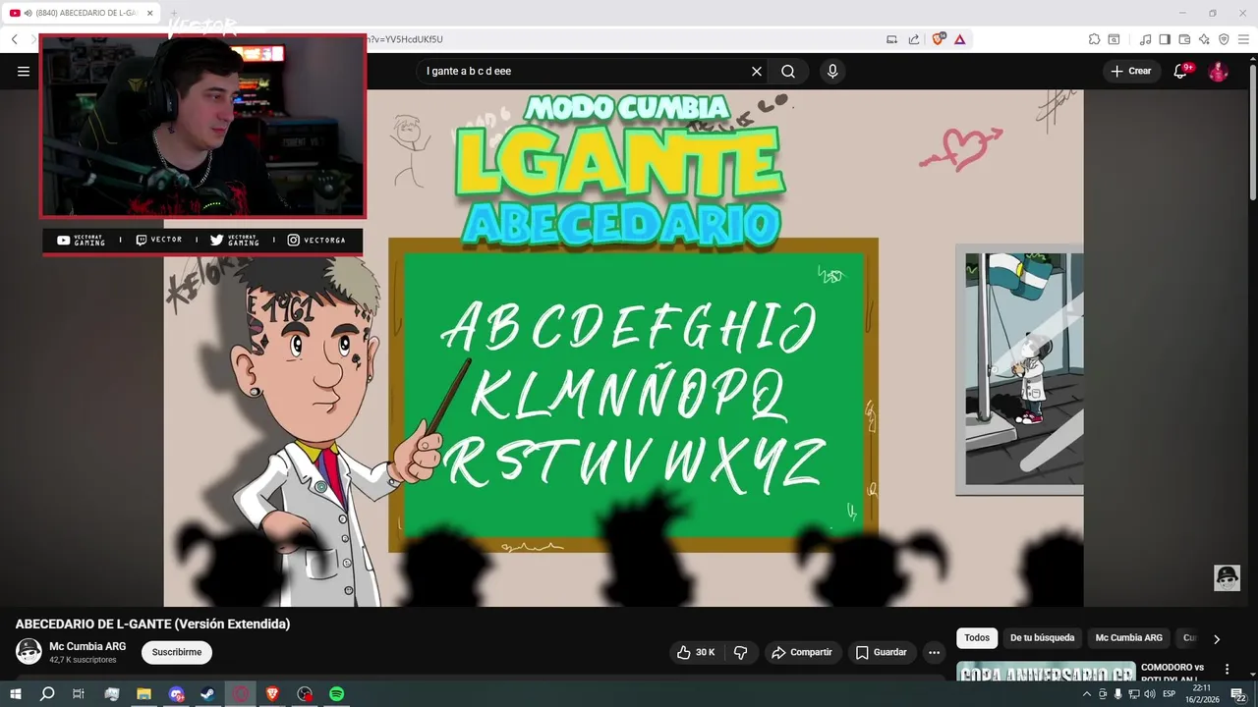This screenshot has width=1258, height=707.
Task: Click the install app icon in address bar
Action: click(x=892, y=39)
